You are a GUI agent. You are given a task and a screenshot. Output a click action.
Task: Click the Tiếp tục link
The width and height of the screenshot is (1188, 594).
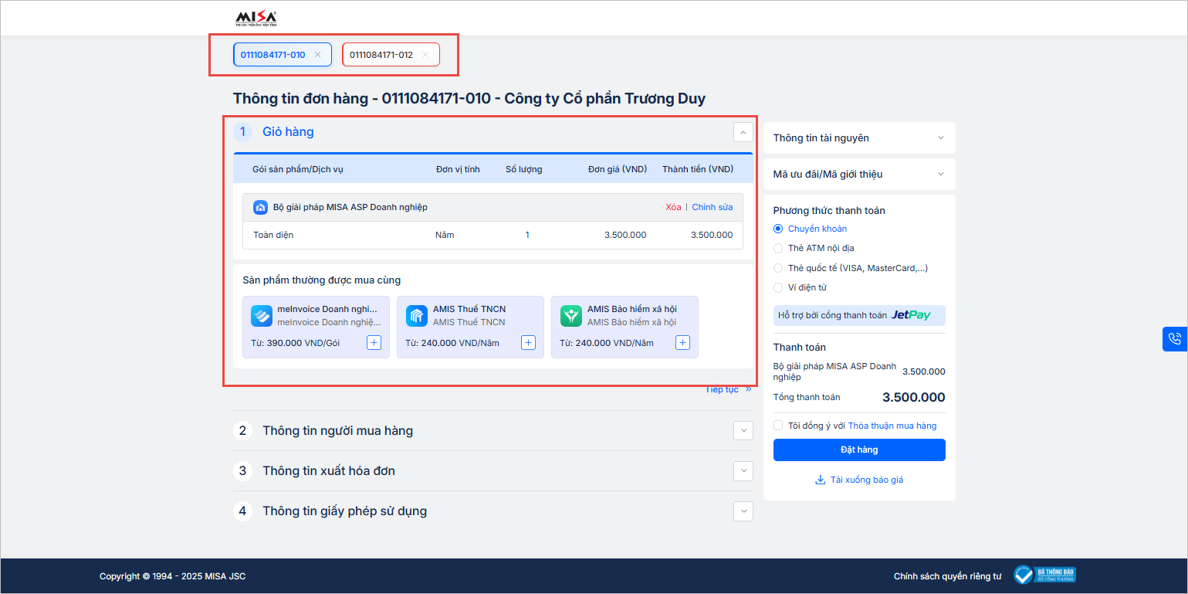pos(728,390)
